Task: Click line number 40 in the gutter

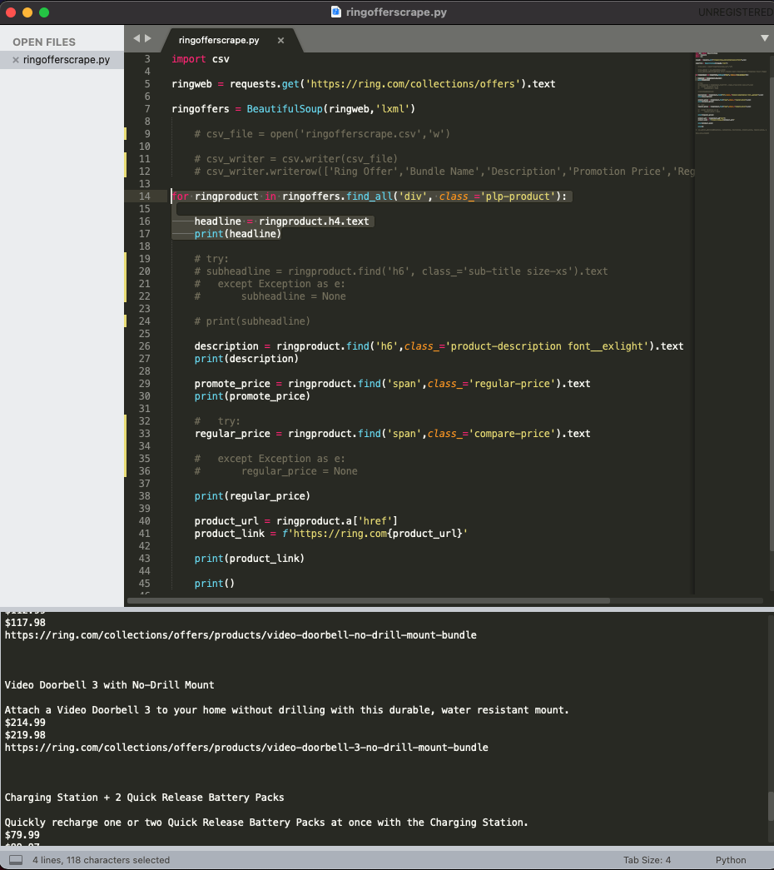Action: 144,521
